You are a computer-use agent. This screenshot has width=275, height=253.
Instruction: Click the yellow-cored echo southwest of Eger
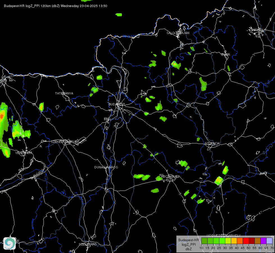(176, 65)
